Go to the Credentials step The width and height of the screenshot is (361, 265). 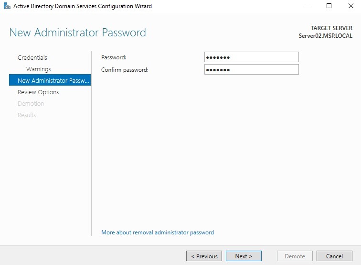(x=32, y=58)
